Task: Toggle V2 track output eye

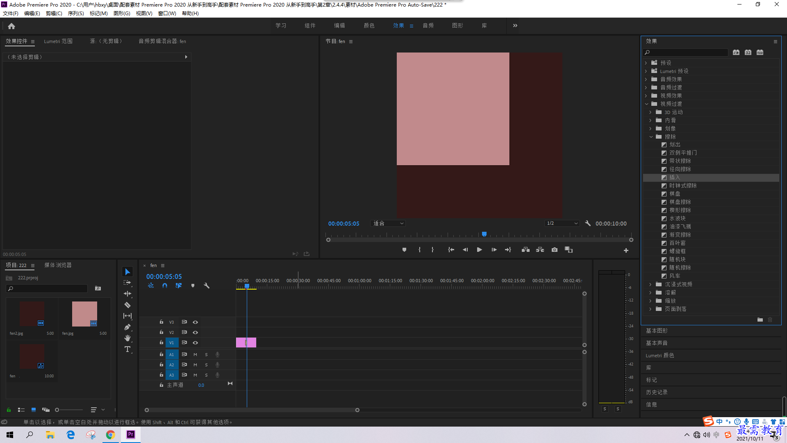Action: 196,333
